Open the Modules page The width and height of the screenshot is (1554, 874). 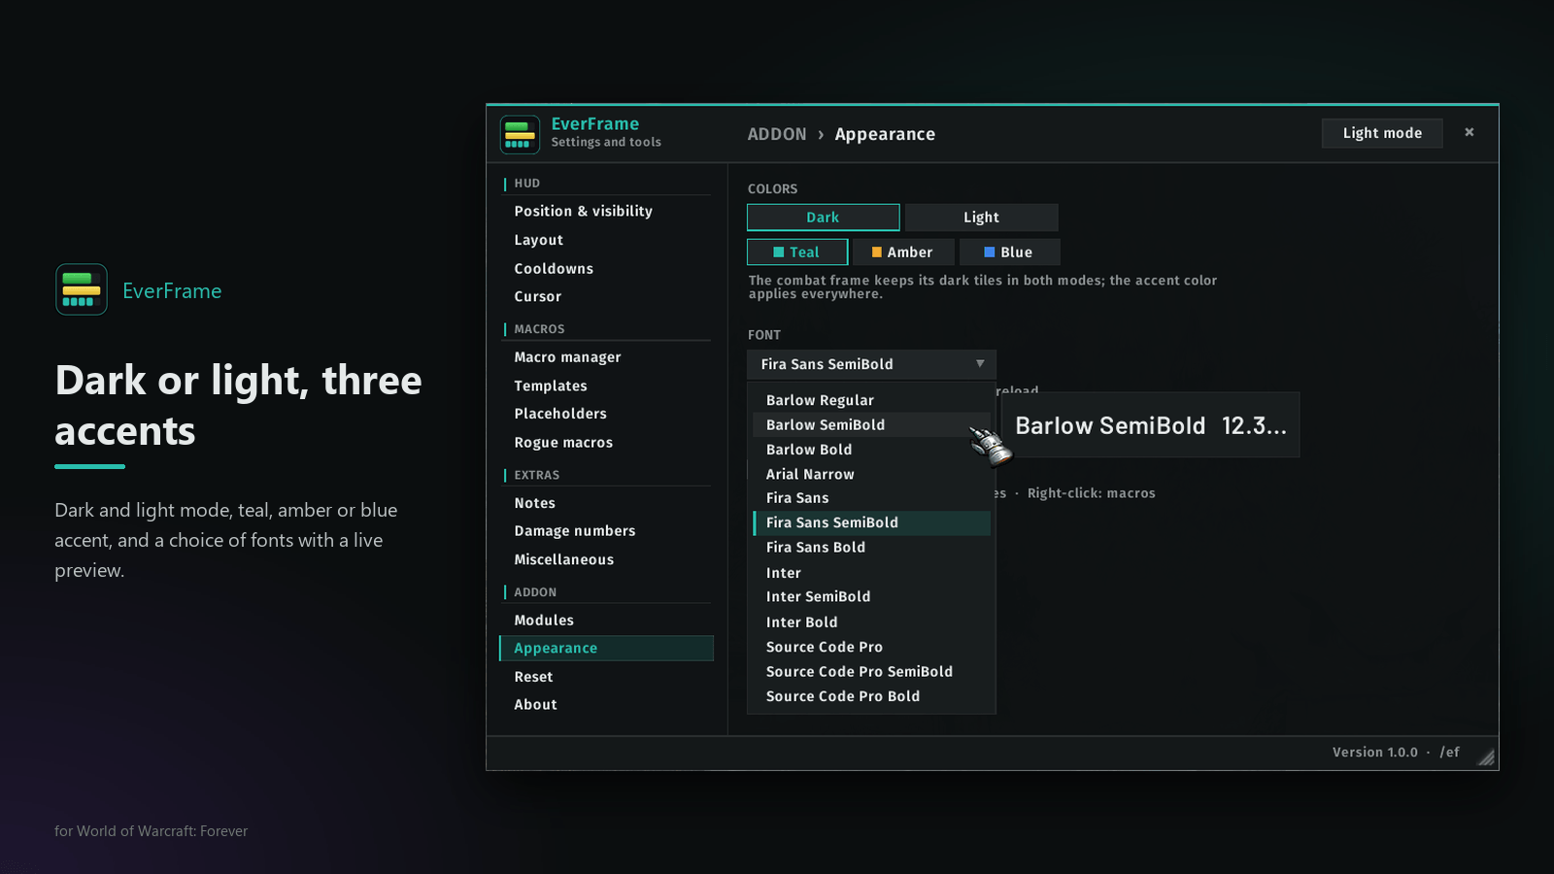click(606, 621)
